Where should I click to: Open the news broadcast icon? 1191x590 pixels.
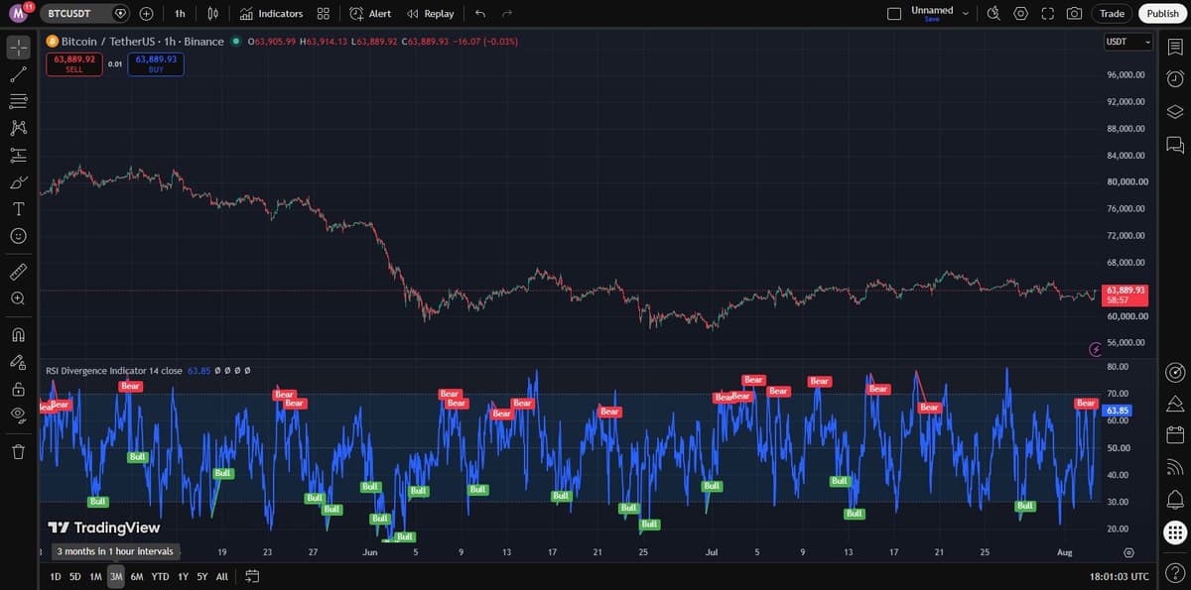point(1175,467)
